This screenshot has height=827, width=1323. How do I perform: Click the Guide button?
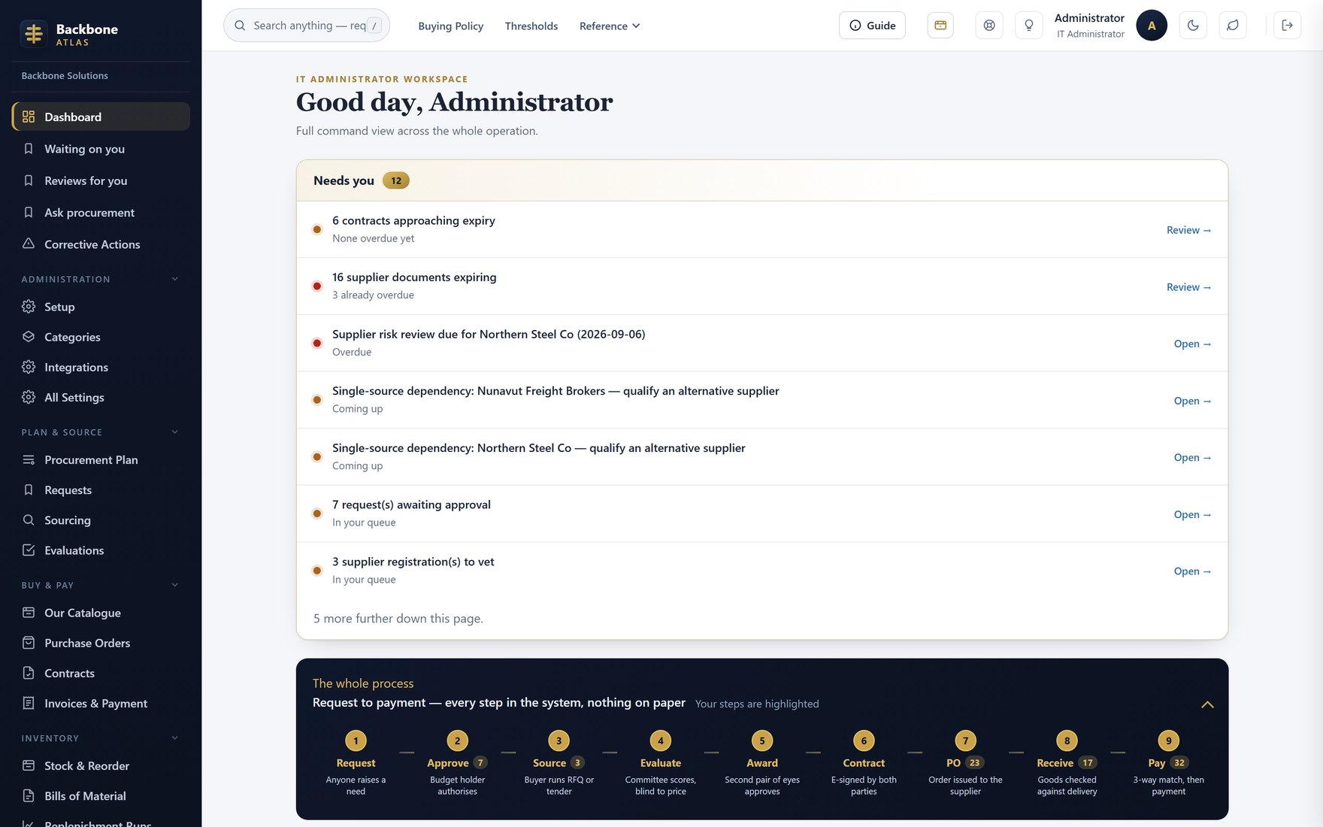point(872,26)
